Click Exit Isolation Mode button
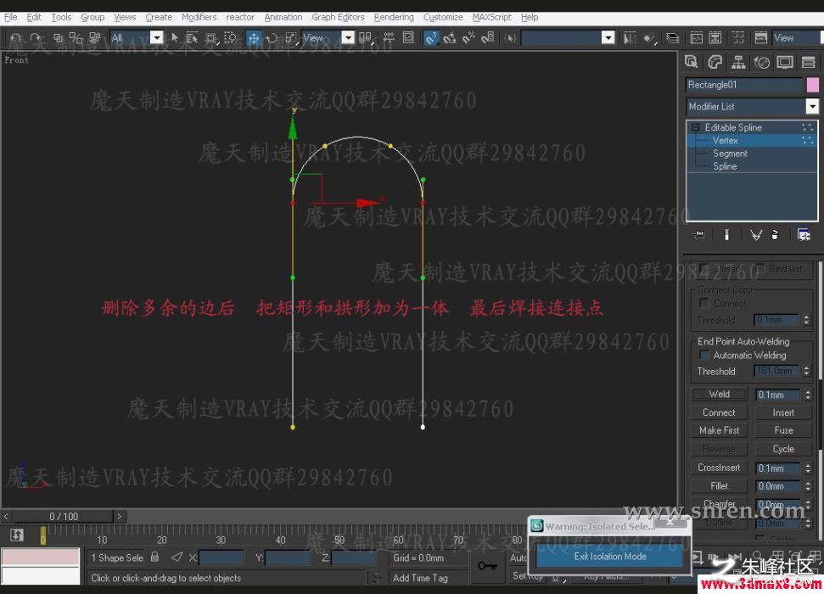 [x=609, y=556]
